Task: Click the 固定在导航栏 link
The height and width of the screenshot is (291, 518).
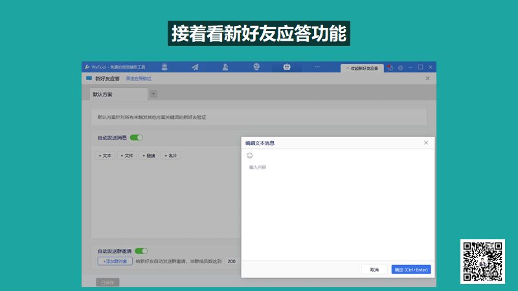Action: pos(139,78)
